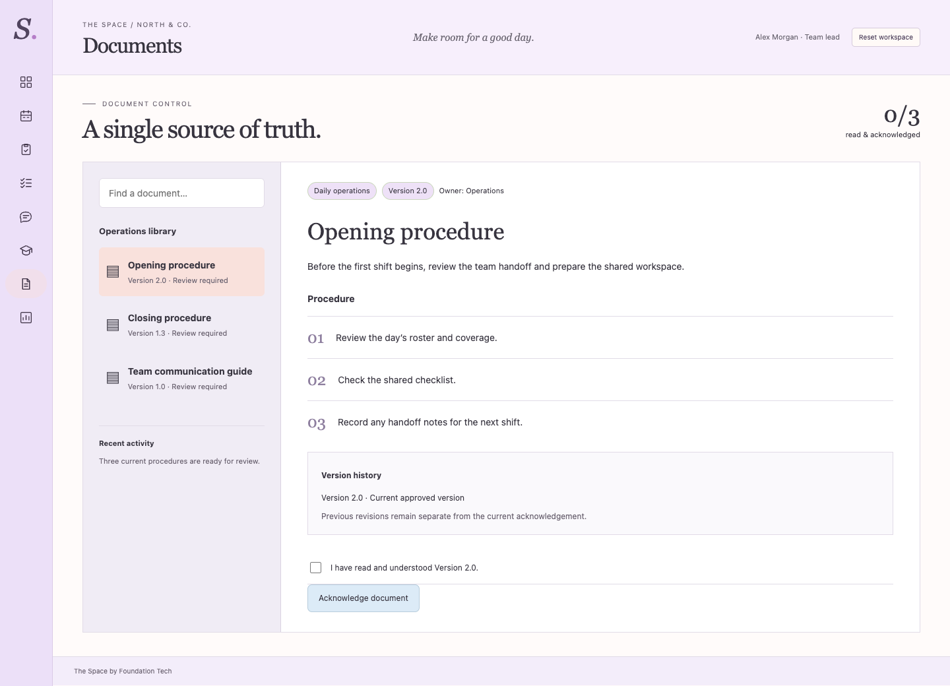This screenshot has width=950, height=686.
Task: Click step 01 'Review the day's roster and coverage.'
Action: 600,338
